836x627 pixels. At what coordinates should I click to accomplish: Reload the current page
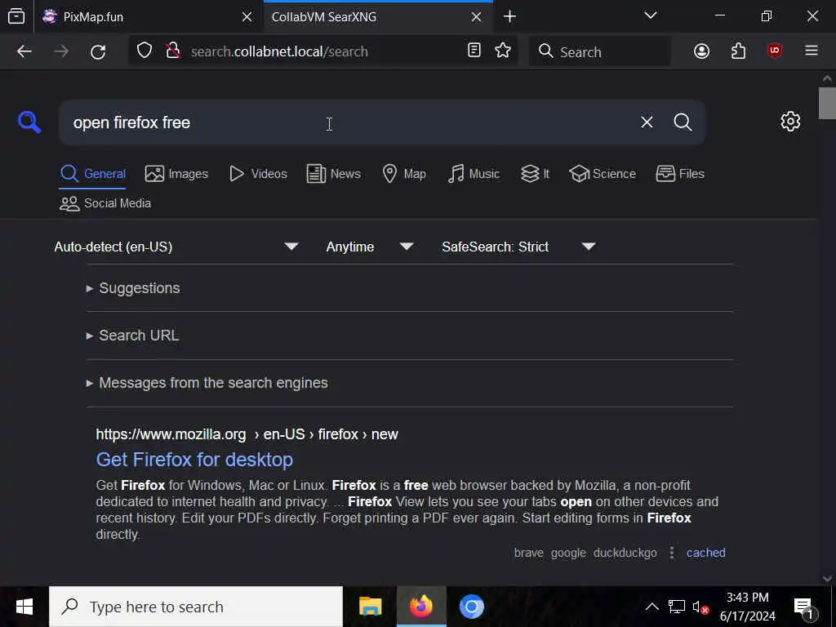point(98,51)
